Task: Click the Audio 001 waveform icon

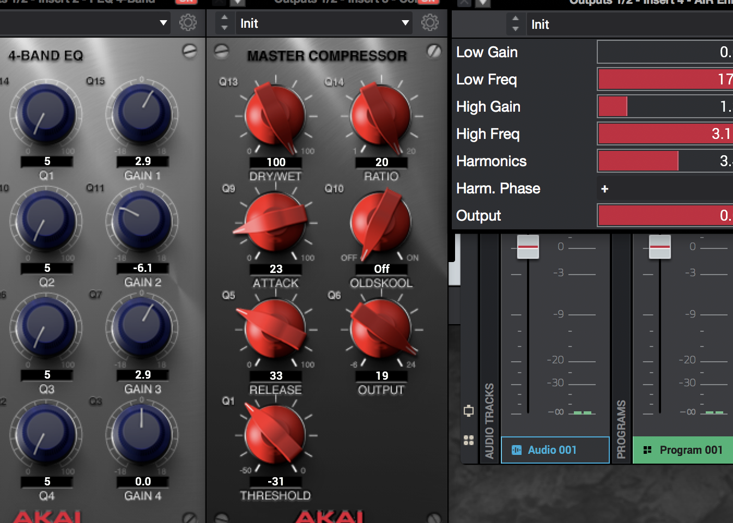Action: [516, 450]
